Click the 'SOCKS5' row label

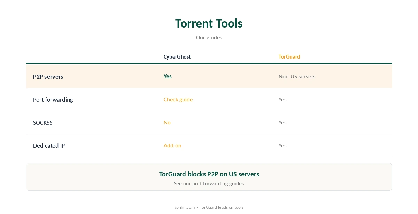(x=43, y=123)
